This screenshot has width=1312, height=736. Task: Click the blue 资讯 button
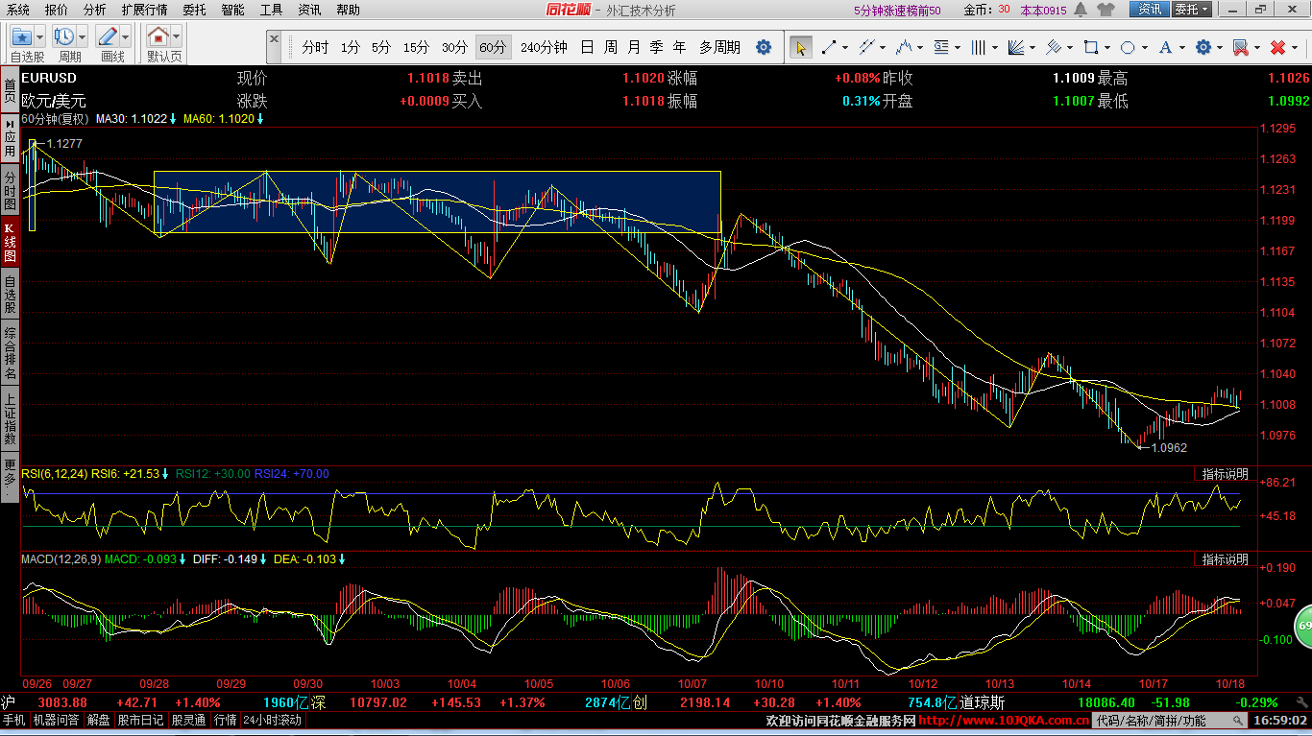coord(1150,10)
